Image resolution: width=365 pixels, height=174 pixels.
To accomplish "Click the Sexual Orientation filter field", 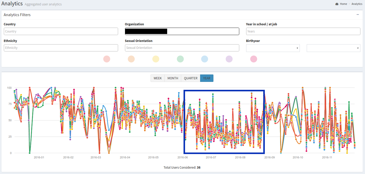I will click(182, 48).
